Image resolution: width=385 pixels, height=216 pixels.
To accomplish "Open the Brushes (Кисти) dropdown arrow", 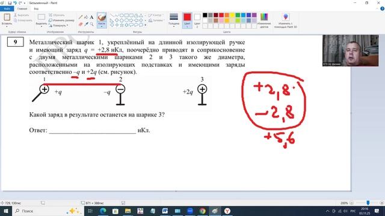I will 102,26.
